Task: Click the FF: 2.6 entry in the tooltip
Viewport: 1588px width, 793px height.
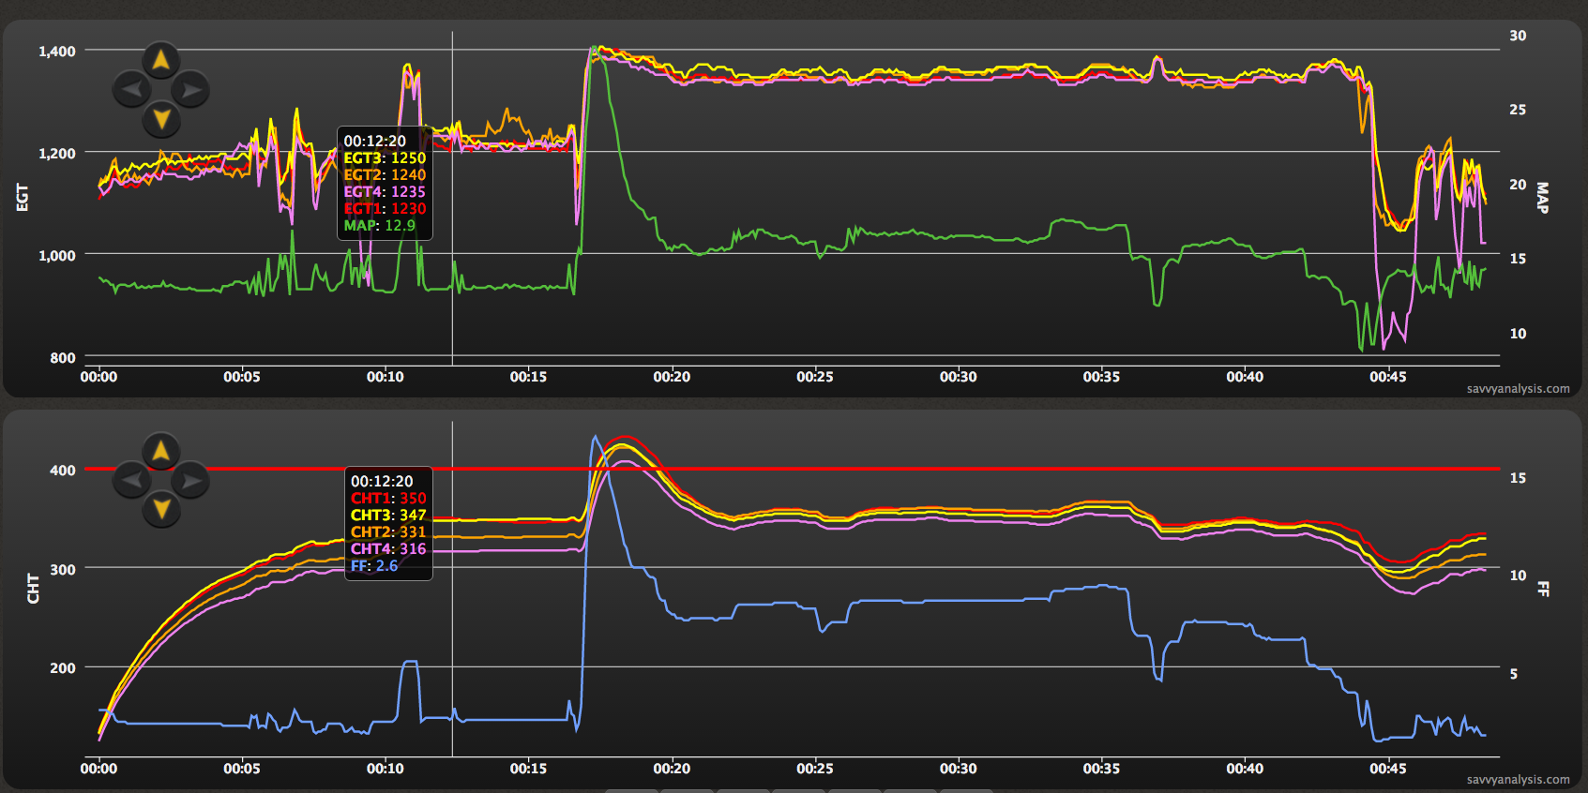Action: tap(374, 566)
